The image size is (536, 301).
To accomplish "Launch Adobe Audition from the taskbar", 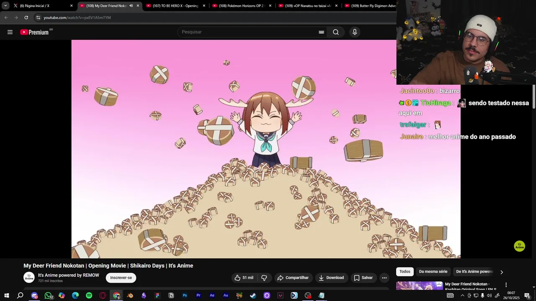I will [x=226, y=296].
